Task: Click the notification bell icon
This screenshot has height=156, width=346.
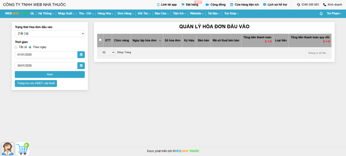Action: [321, 13]
